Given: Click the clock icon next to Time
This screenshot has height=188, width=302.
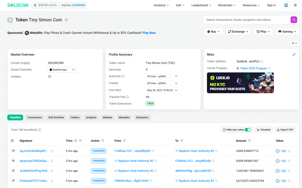Looking at the screenshot, I should click(x=75, y=141).
